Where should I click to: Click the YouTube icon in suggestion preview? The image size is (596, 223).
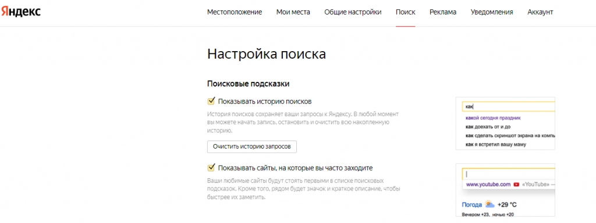(x=516, y=185)
